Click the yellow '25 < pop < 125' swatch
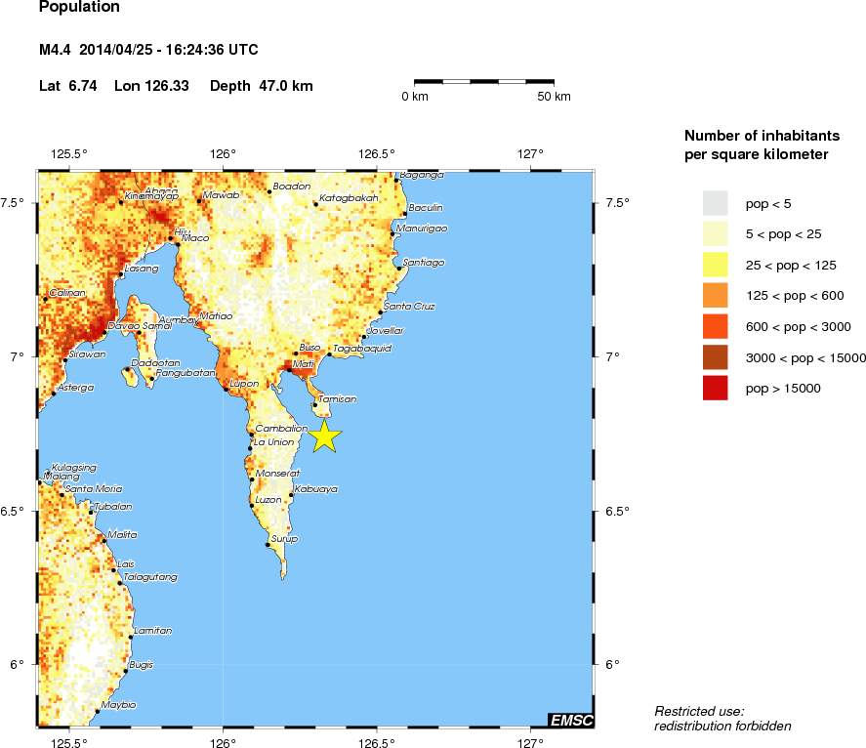Screen dimensions: 866x748 [x=716, y=264]
